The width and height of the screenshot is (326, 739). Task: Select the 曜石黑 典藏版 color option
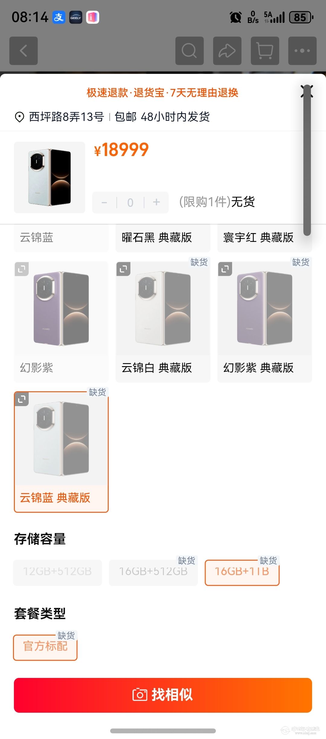click(163, 238)
